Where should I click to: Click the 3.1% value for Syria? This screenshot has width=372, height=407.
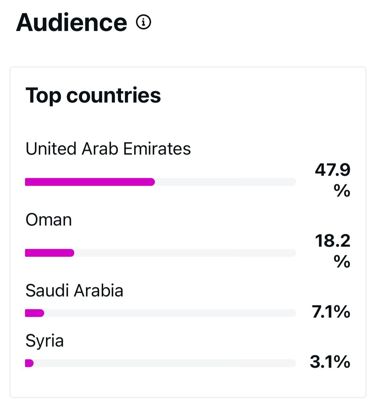point(330,362)
